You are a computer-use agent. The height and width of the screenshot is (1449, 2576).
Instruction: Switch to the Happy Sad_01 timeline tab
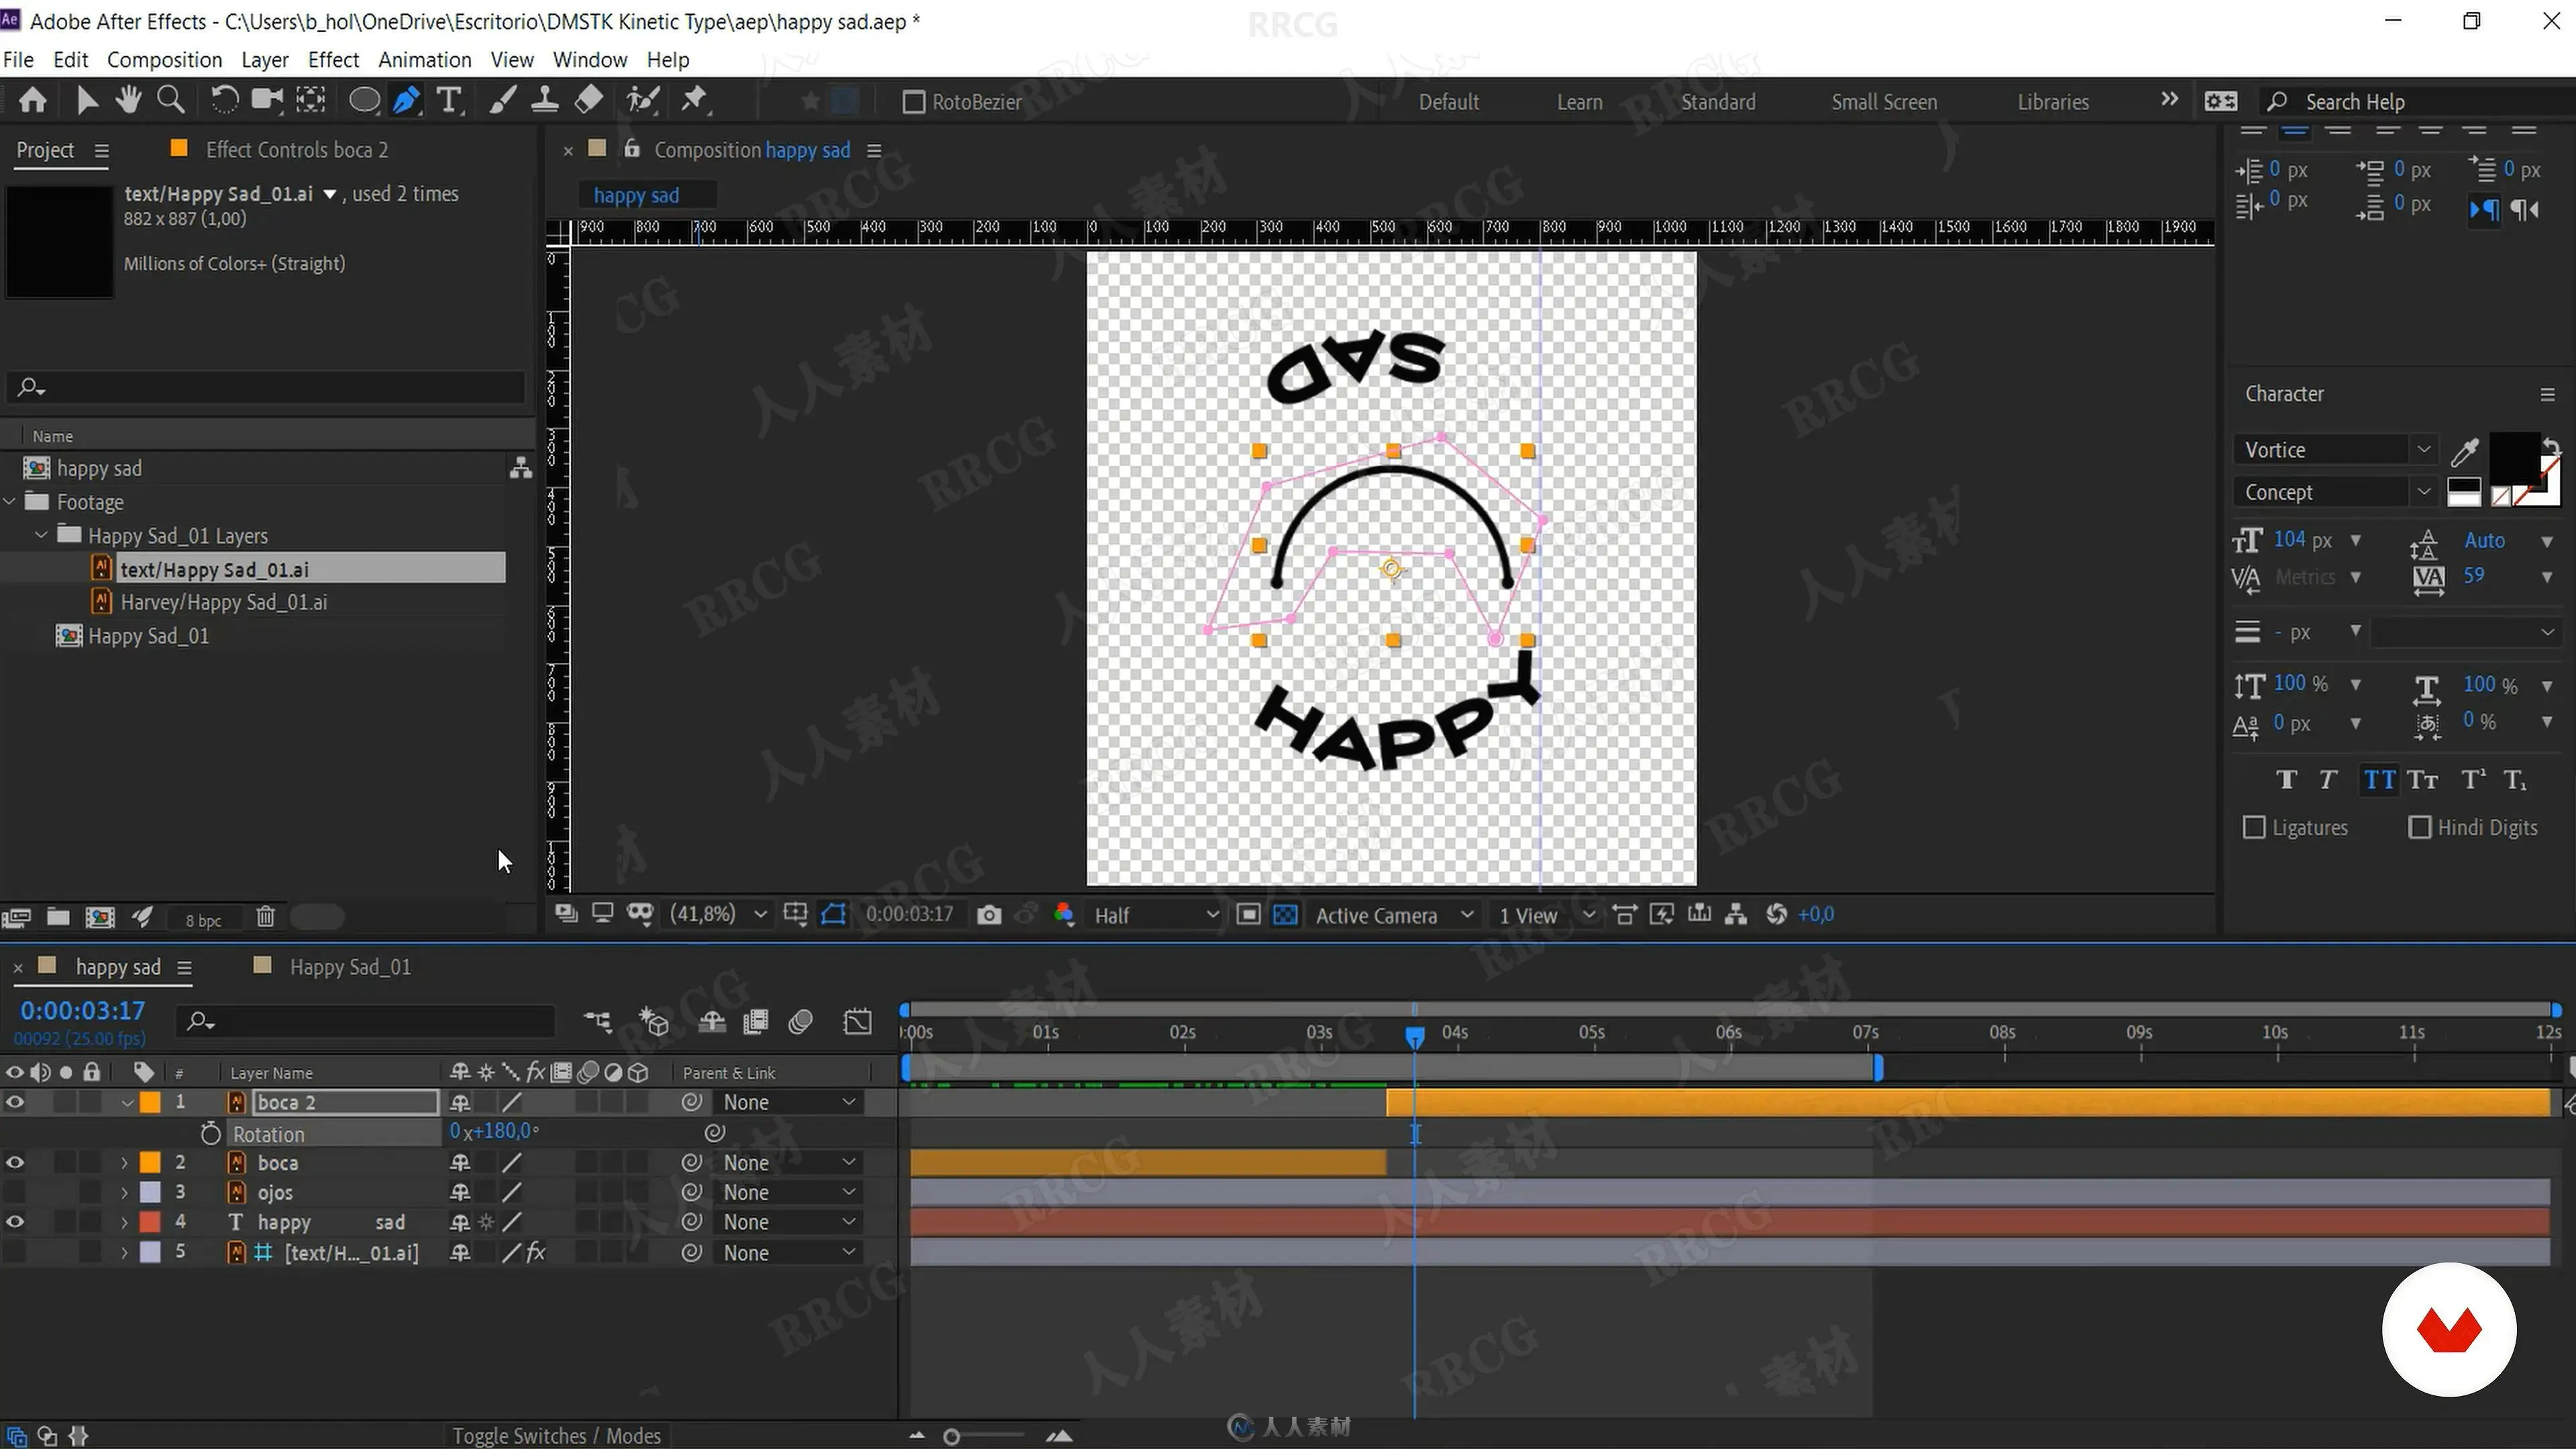pos(349,967)
